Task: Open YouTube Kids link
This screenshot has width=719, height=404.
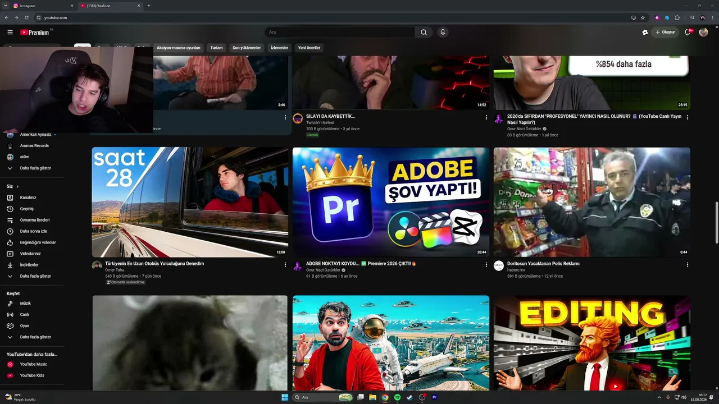Action: click(33, 375)
